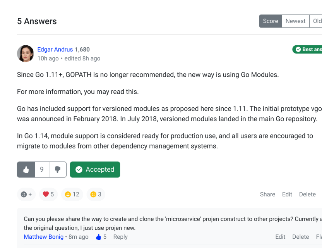Click Edgar Andrus's profile picture

[x=26, y=54]
